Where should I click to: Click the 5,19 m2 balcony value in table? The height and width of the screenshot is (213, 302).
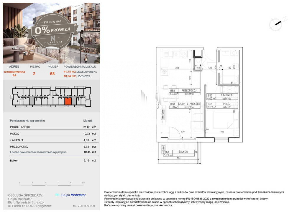[x=90, y=161]
